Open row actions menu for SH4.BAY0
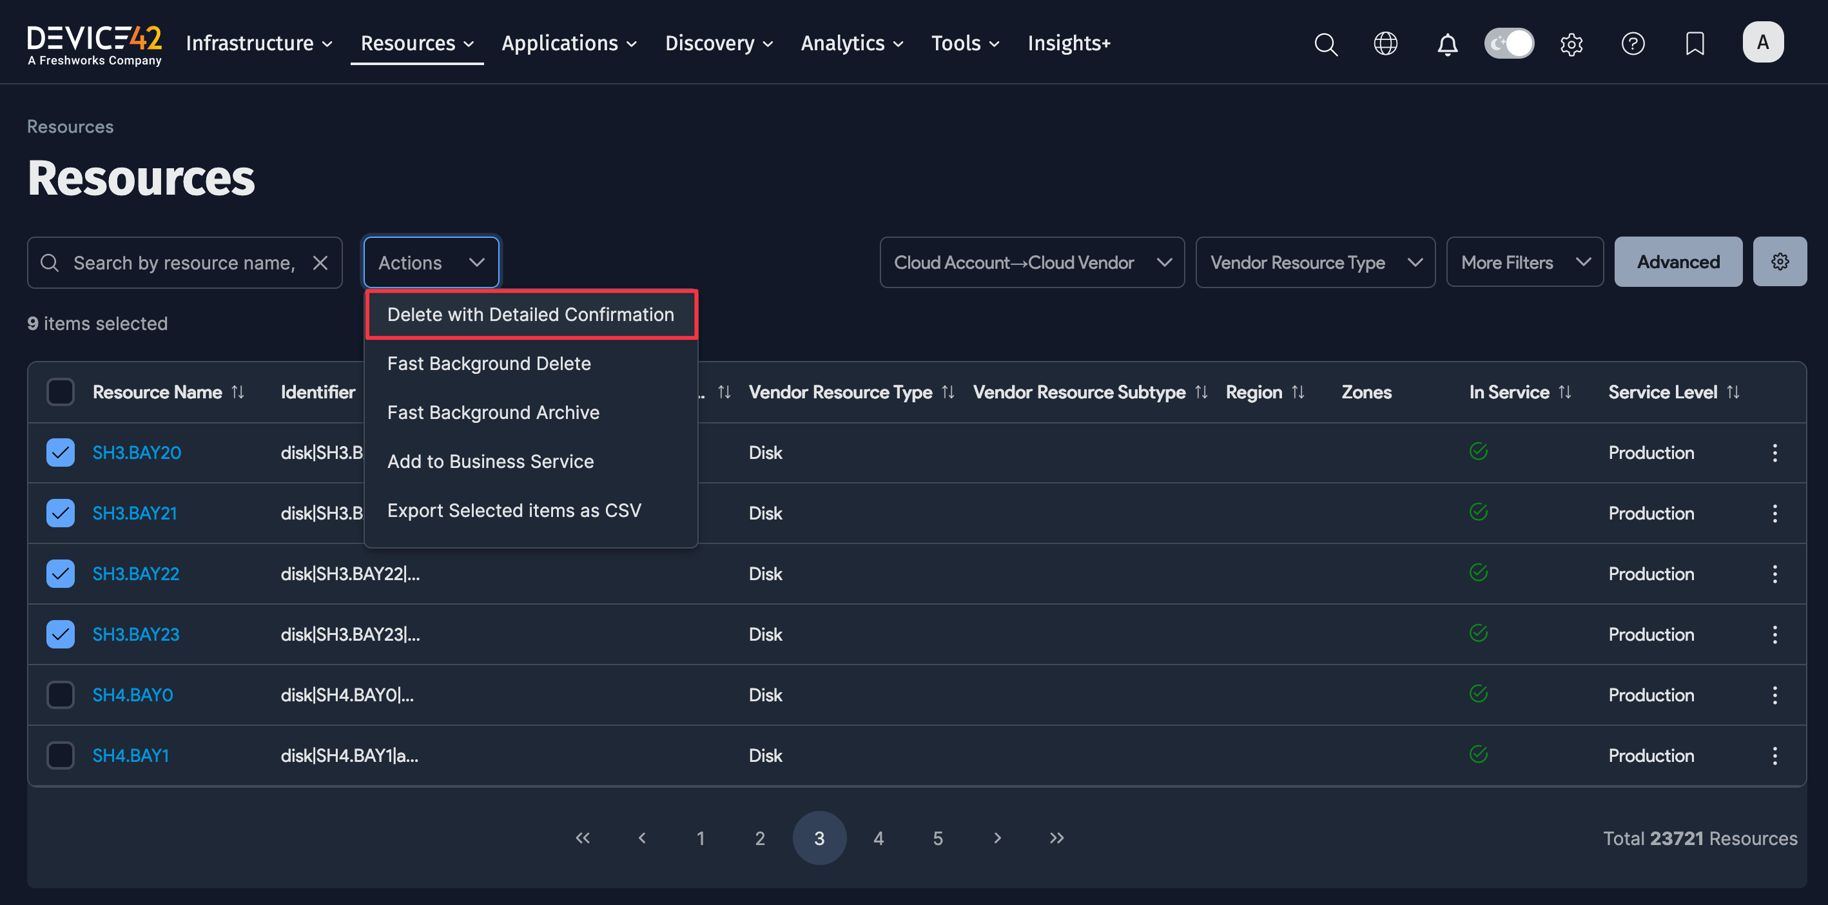 [x=1775, y=695]
